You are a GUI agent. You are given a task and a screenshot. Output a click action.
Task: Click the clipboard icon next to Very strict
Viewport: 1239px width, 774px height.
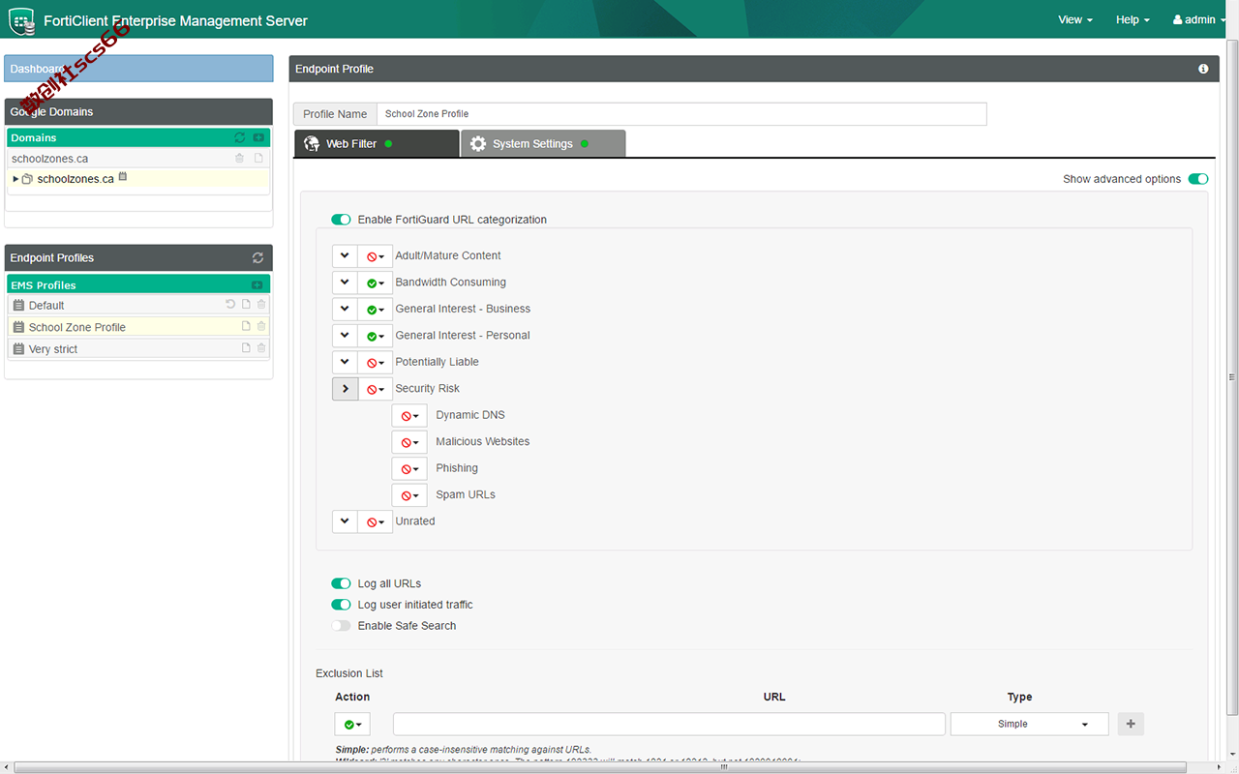[x=18, y=348]
